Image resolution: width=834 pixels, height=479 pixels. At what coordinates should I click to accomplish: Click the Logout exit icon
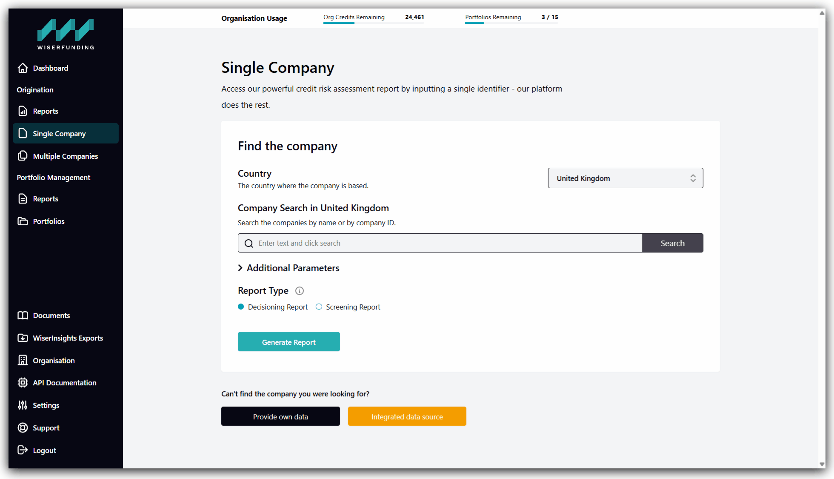click(23, 450)
